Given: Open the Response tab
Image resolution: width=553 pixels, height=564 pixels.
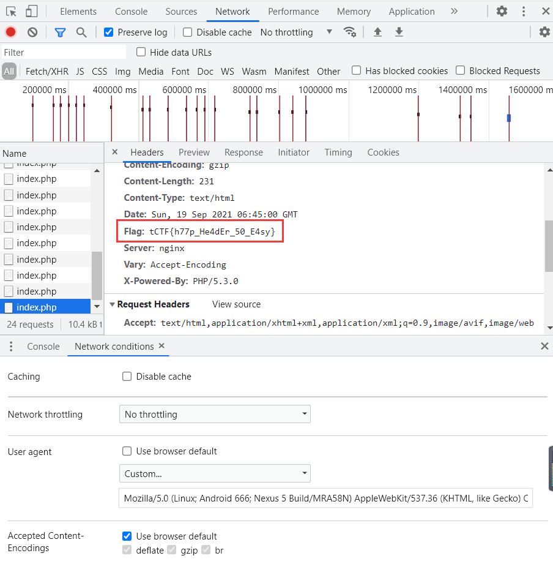Looking at the screenshot, I should click(x=243, y=152).
